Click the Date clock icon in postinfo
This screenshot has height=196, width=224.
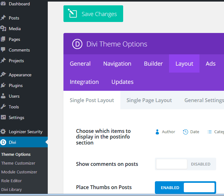185,132
